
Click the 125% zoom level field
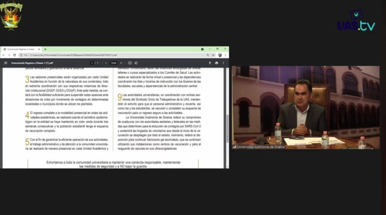point(113,63)
